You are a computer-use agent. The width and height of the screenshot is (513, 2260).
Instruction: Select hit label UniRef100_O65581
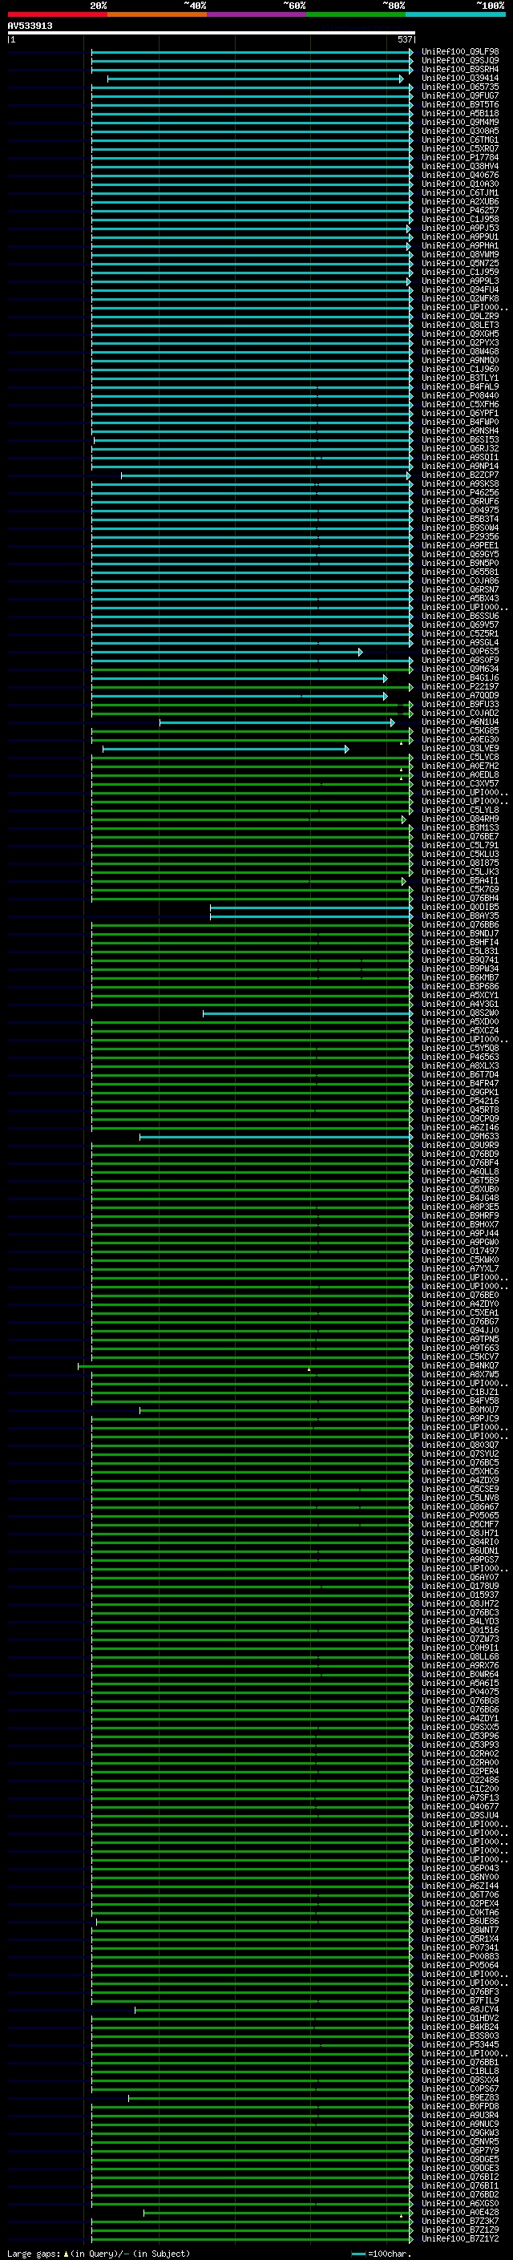[459, 572]
